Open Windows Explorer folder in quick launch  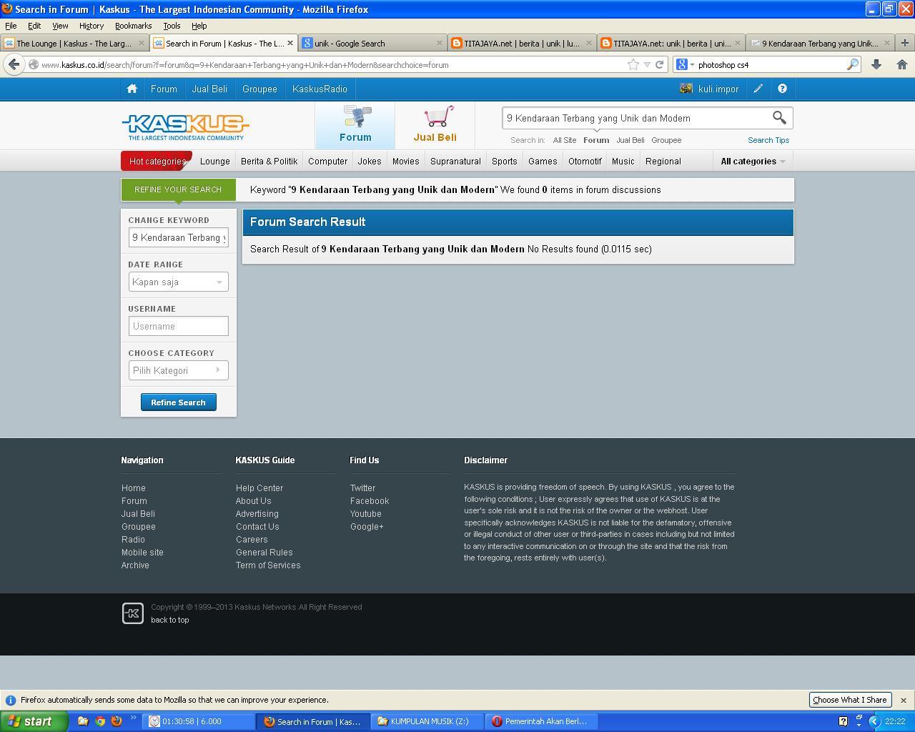(x=83, y=721)
